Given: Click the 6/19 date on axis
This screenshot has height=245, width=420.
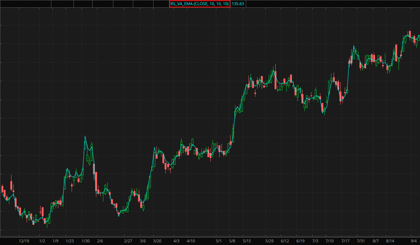Looking at the screenshot, I should [300, 241].
